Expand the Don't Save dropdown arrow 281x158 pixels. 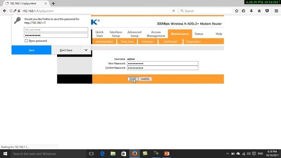point(86,50)
